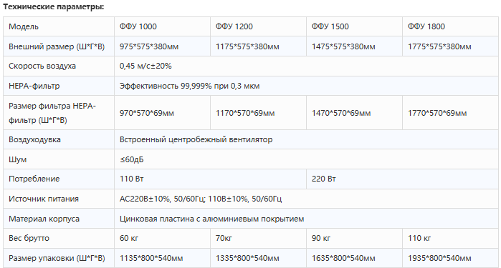
Task: Click the ≤60дБ noise value cell
Action: coord(307,159)
